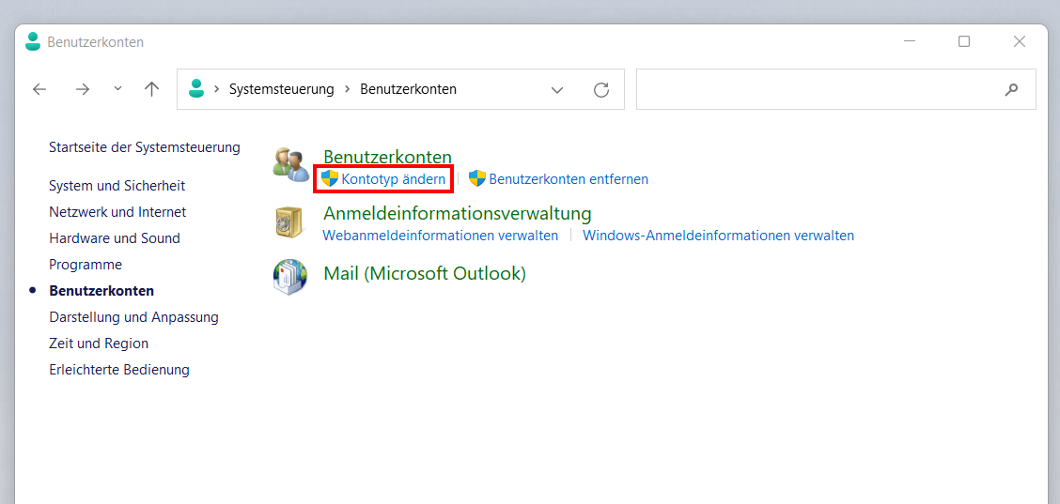Click the Mail globe icon

pos(290,276)
